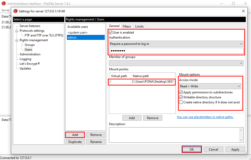The image size is (251, 160).
Task: Select Server listeners page
Action: pos(30,26)
